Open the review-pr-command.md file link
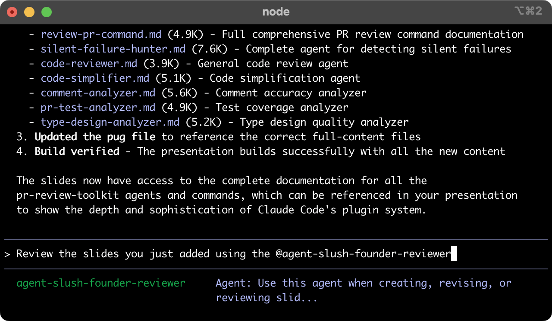552x321 pixels. [100, 34]
